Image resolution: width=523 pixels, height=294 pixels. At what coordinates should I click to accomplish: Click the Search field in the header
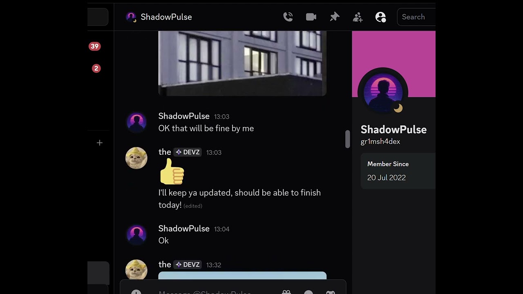pyautogui.click(x=416, y=17)
